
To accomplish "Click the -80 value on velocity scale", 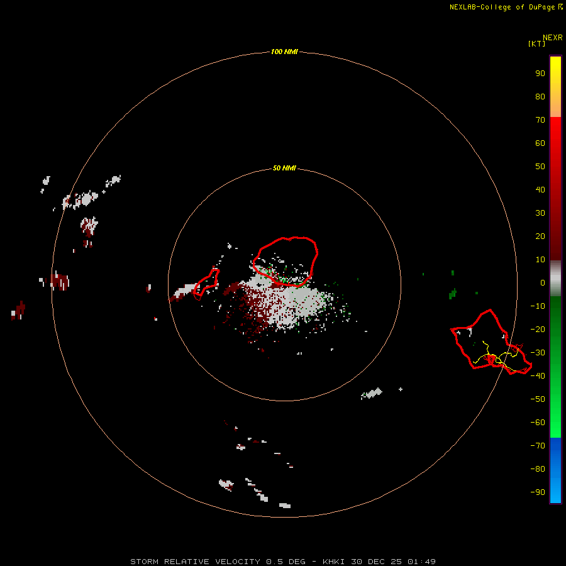I will [x=538, y=469].
